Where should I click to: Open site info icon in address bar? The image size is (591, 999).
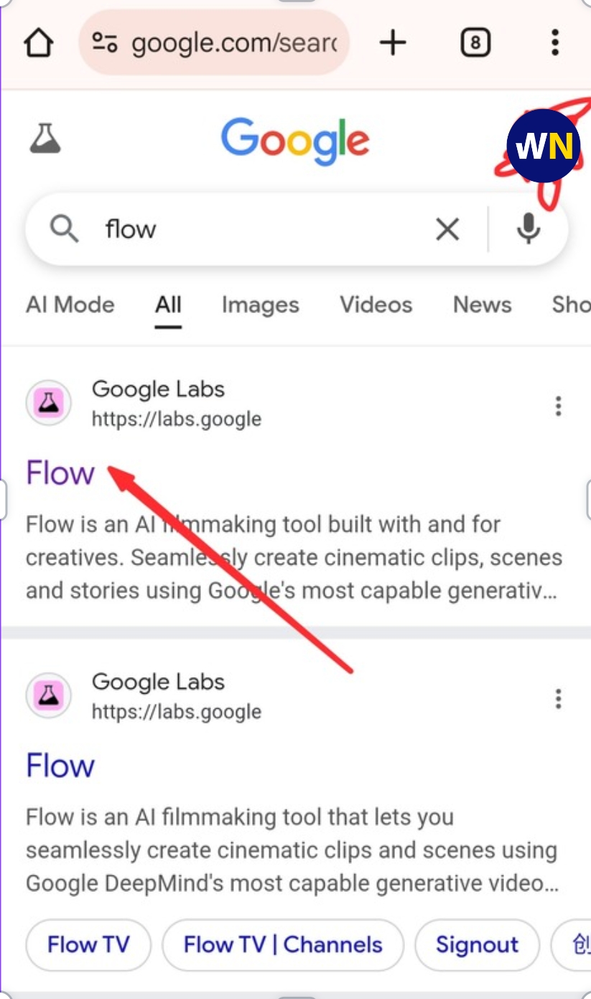tap(105, 43)
